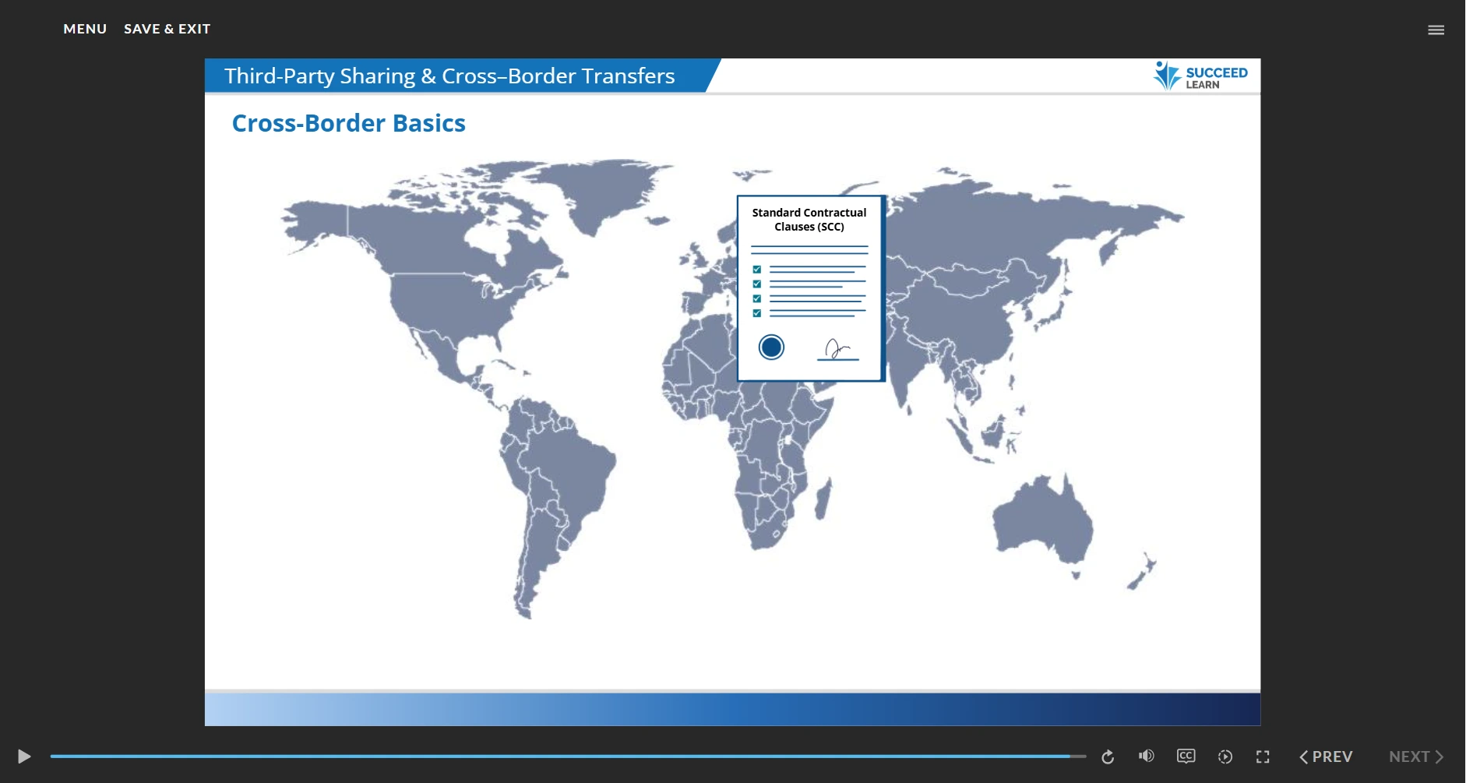The image size is (1466, 783).
Task: Open the hamburger sidebar menu
Action: [1436, 30]
